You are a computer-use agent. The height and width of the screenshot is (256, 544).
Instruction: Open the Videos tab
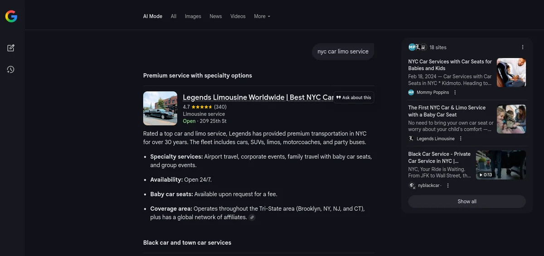point(238,16)
